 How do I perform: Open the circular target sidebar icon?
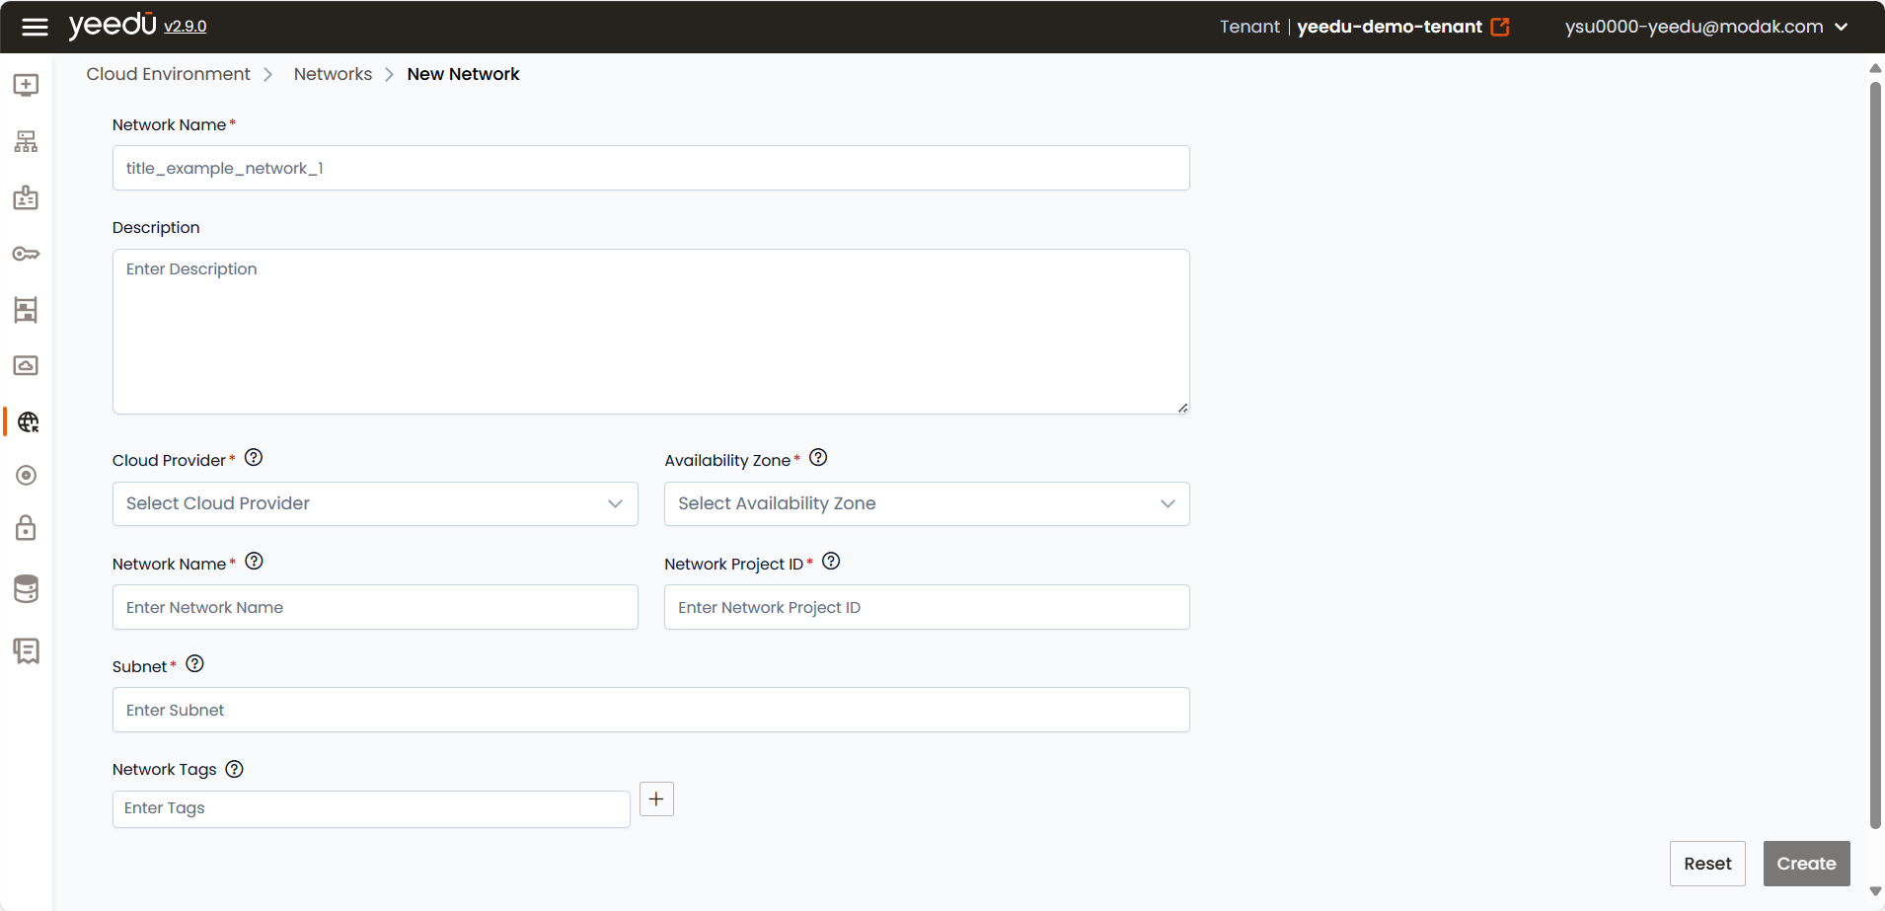27,476
